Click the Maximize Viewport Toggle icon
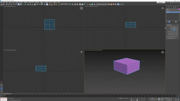Image resolution: width=180 pixels, height=101 pixels. pyautogui.click(x=179, y=100)
